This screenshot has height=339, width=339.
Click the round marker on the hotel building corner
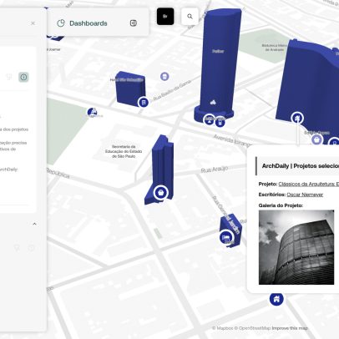click(144, 103)
